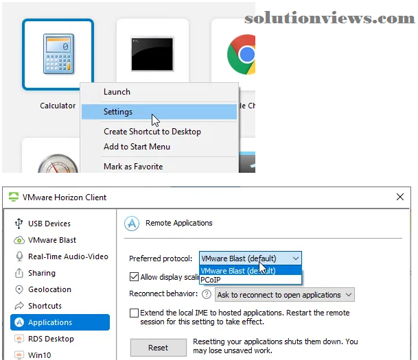
Task: Click the RDS Desktop monitor icon
Action: (19, 339)
